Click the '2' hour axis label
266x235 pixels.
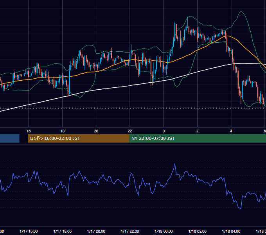[197, 131]
